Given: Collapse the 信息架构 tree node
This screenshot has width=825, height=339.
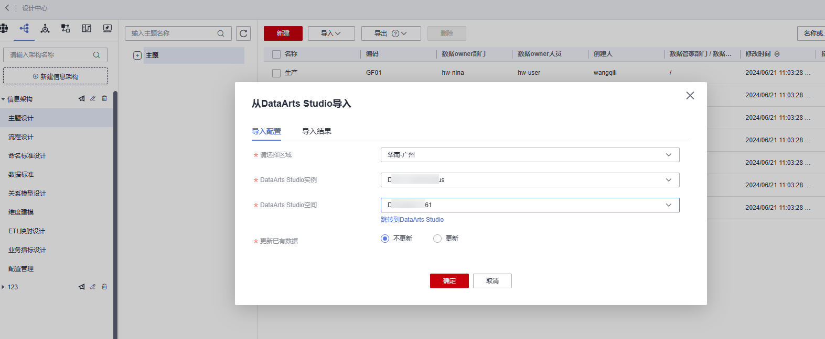Looking at the screenshot, I should pyautogui.click(x=3, y=99).
